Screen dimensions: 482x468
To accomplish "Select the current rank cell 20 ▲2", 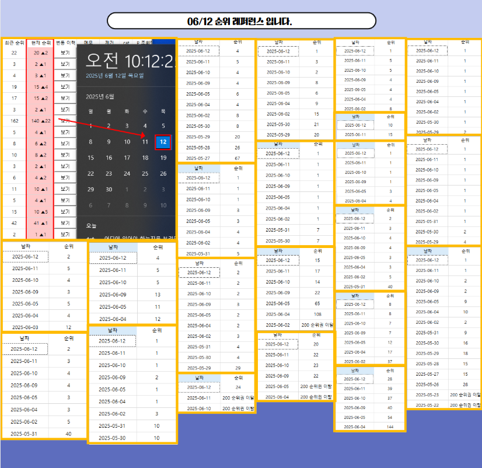I will pos(41,53).
